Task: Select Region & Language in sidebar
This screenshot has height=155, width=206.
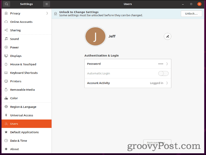Action: pos(23,107)
